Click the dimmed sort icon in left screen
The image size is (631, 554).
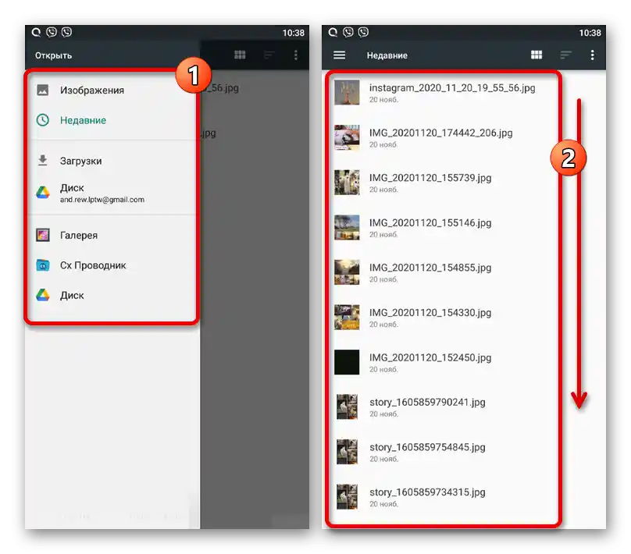tap(269, 55)
